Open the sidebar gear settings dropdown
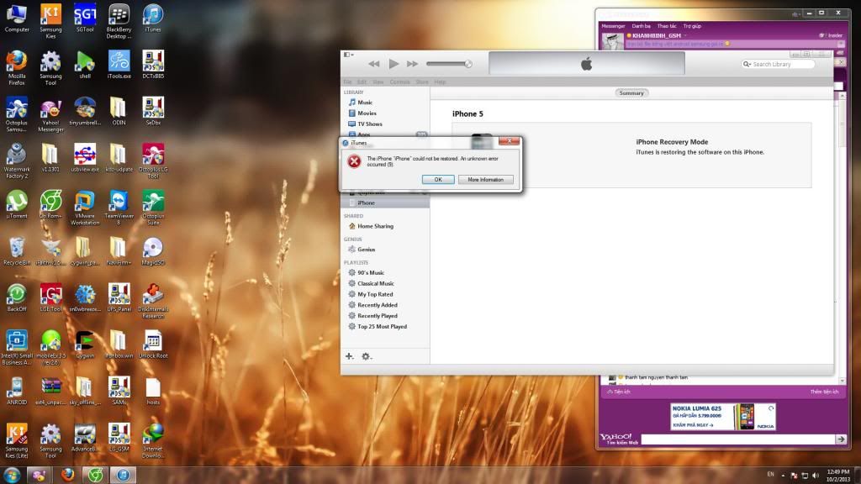 [x=367, y=356]
